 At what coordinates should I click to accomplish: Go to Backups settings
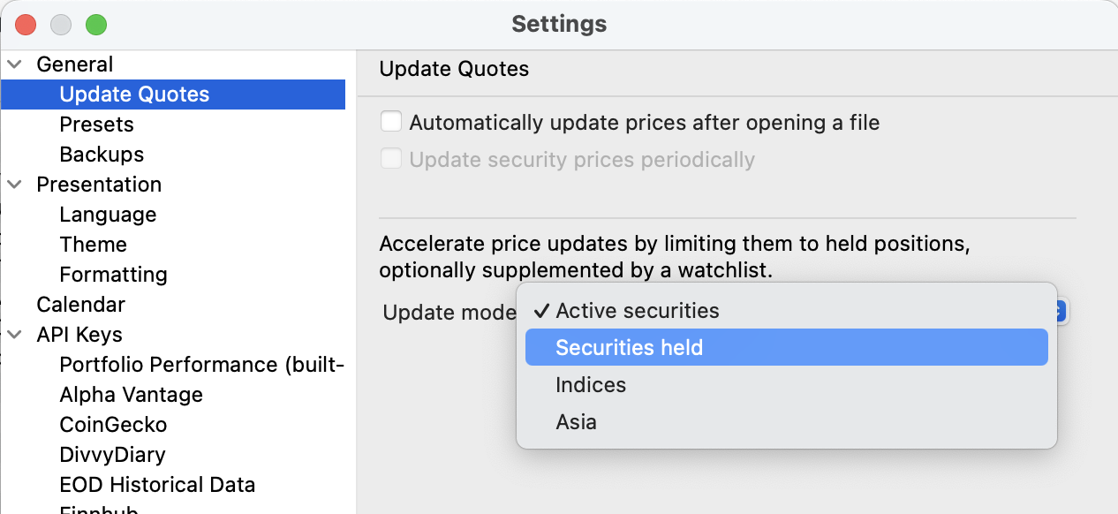coord(102,155)
